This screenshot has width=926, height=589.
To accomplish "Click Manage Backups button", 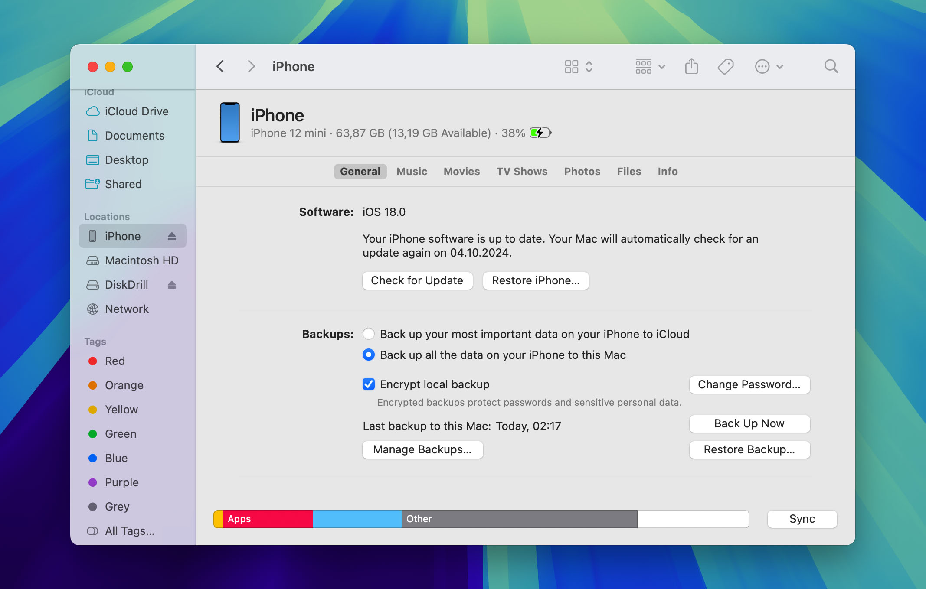I will pyautogui.click(x=422, y=450).
